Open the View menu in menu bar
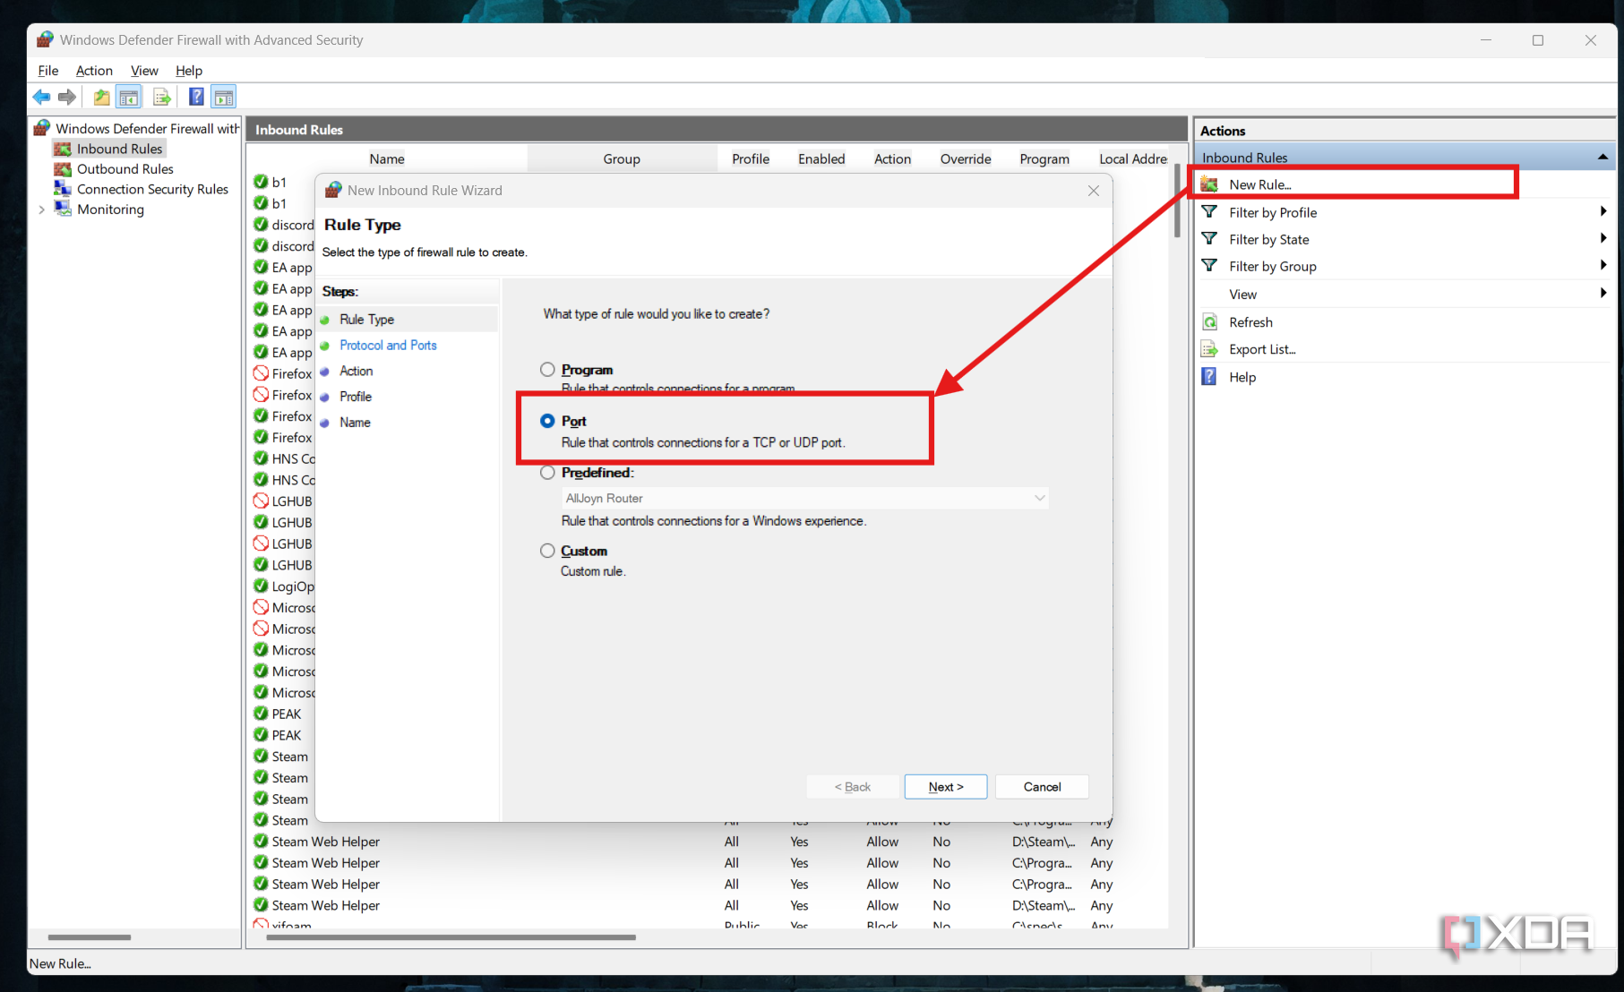Screen dimensions: 1624x992 click(x=144, y=71)
